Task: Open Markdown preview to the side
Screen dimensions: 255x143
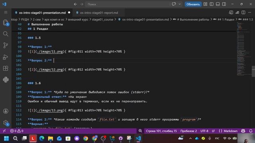Action: [231, 12]
